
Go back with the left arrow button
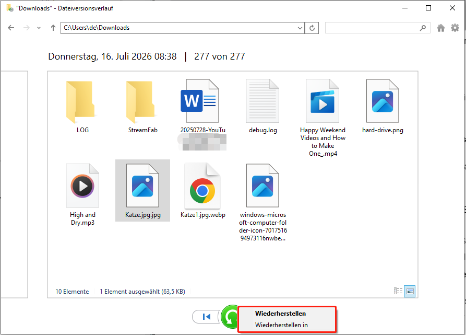tap(11, 28)
